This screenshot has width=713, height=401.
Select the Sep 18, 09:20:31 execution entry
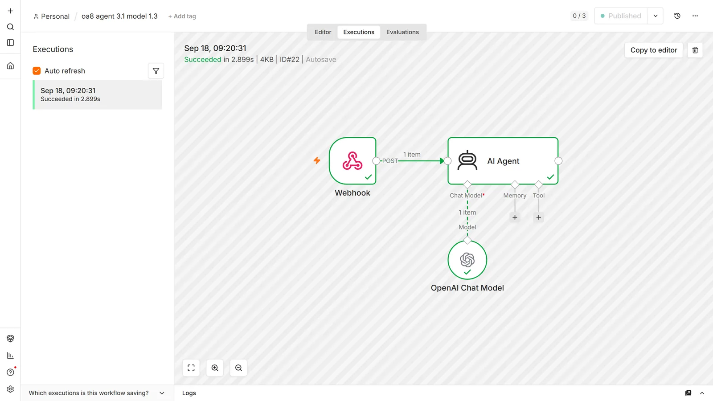pos(97,94)
